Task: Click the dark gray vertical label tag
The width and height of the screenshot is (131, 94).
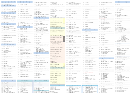Action: (64, 39)
